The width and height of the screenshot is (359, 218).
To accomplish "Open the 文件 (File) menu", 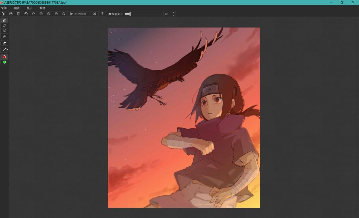I will pyautogui.click(x=4, y=8).
